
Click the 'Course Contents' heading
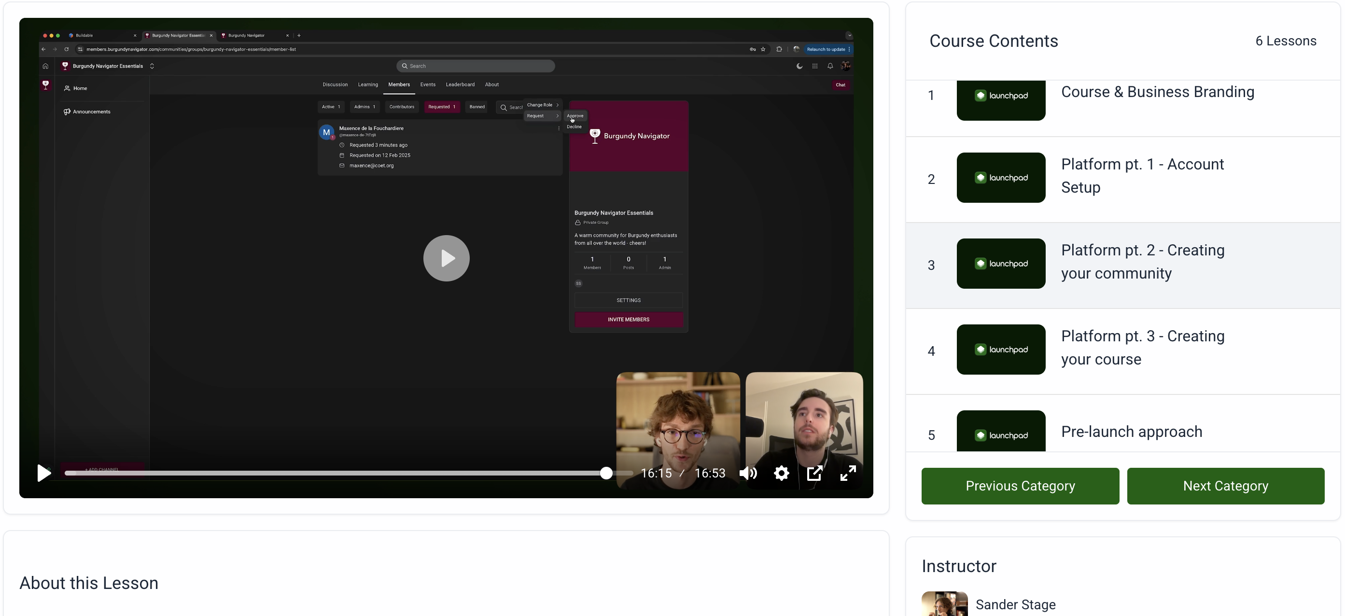click(x=994, y=41)
